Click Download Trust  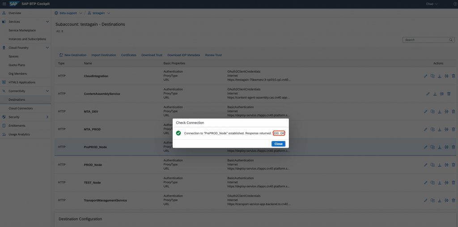(152, 55)
